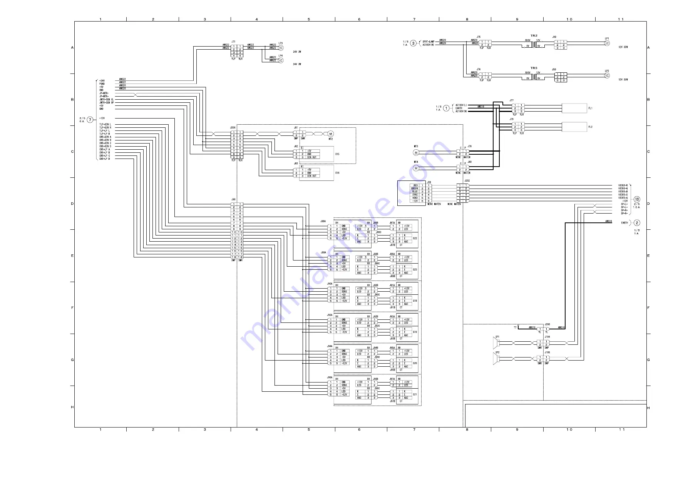The image size is (688, 486).
Task: Click the circled 2 EARTH reference
Action: tap(637, 223)
